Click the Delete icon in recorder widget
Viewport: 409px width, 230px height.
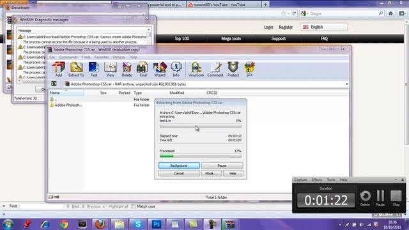point(365,198)
